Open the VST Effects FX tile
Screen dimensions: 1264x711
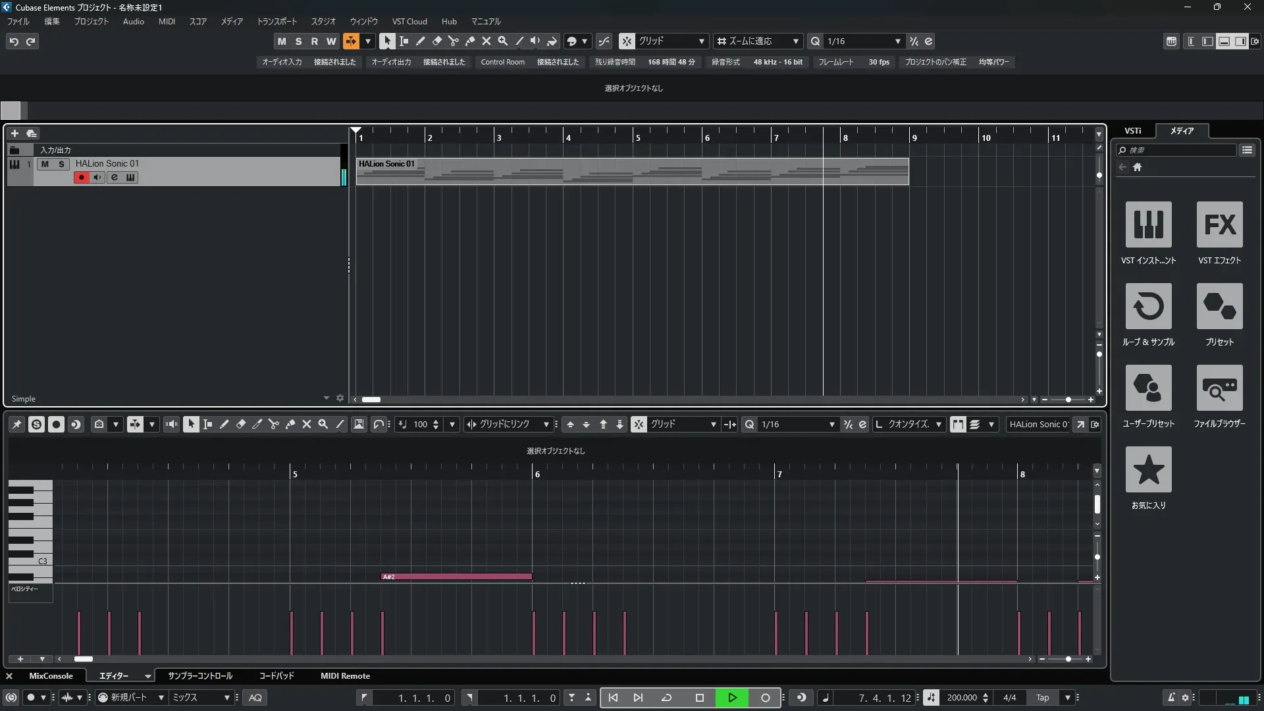[1219, 224]
